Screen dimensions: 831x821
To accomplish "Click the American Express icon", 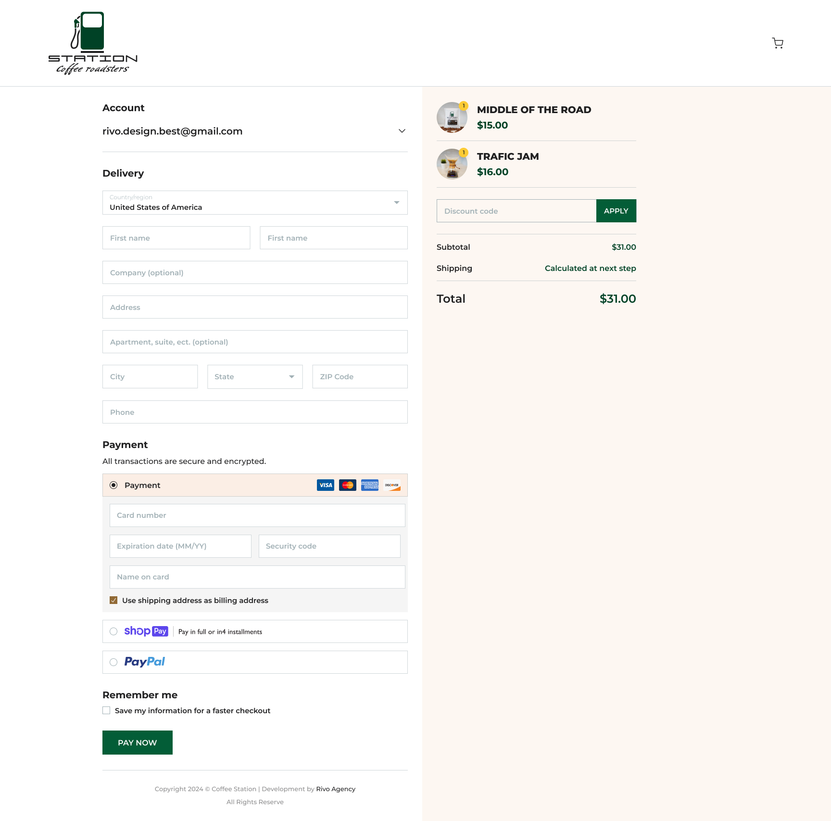I will (370, 485).
